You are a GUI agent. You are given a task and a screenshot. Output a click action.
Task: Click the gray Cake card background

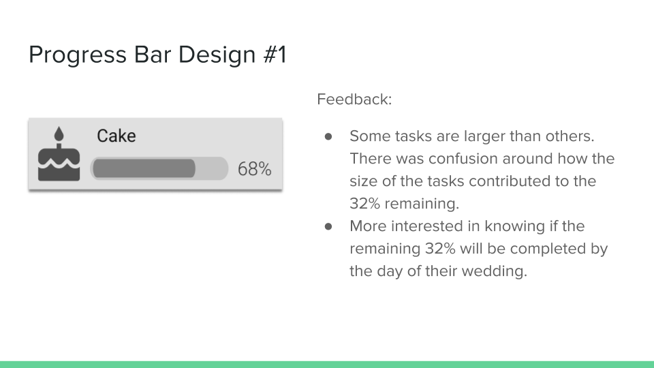pyautogui.click(x=155, y=154)
